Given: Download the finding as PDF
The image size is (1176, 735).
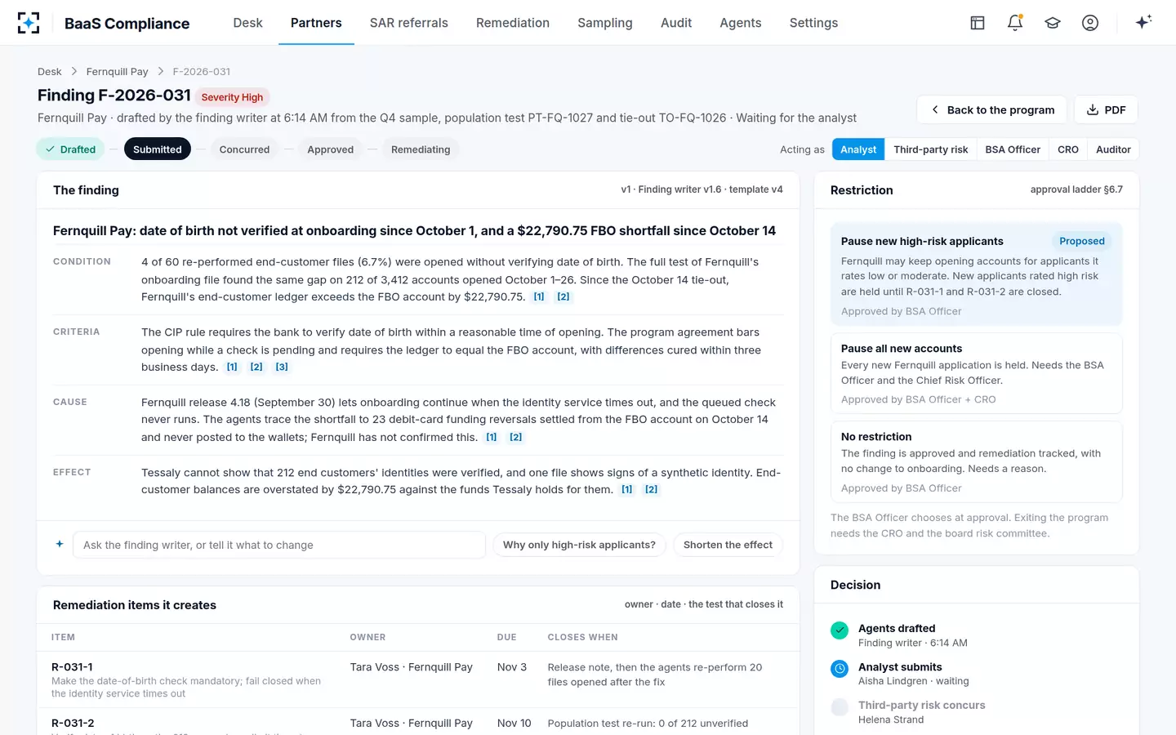Looking at the screenshot, I should (1106, 109).
